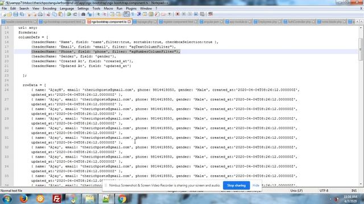Image resolution: width=364 pixels, height=204 pixels.
Task: Open the Settings menu
Action: tap(83, 8)
